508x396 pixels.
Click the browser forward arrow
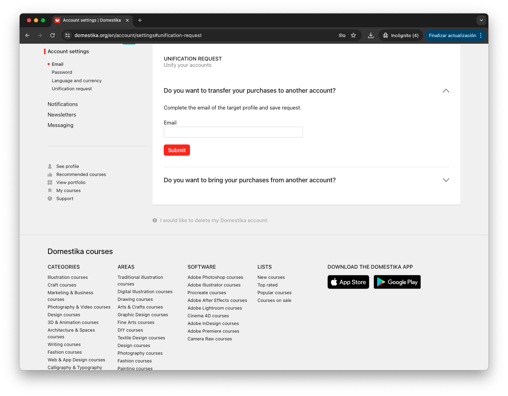[40, 35]
